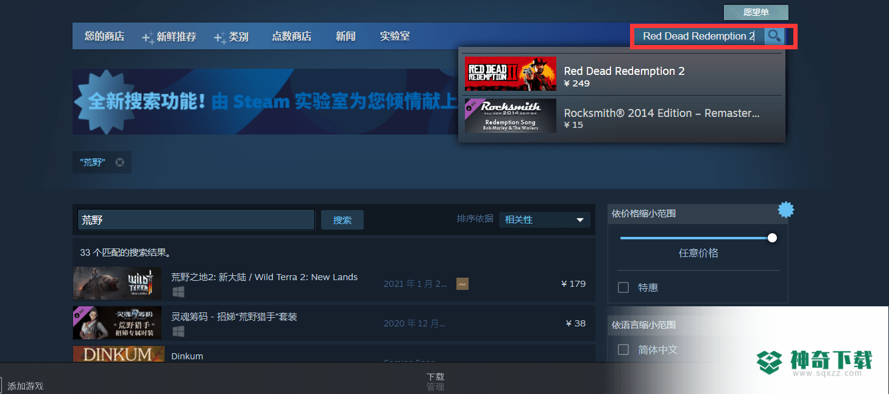
Task: Click Windows platform icon under Wild Terra 2
Action: point(178,292)
